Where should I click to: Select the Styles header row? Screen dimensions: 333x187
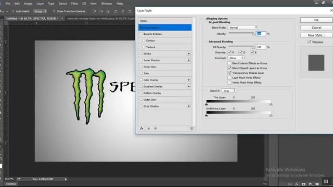(165, 21)
